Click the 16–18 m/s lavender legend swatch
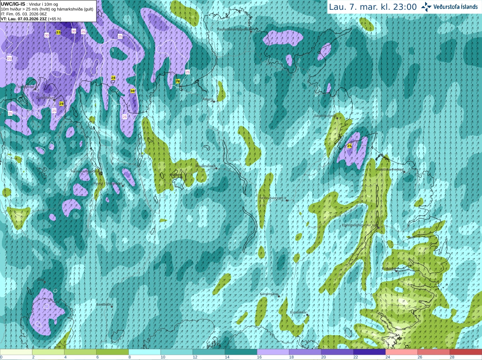The width and height of the screenshot is (482, 360). coord(273,352)
